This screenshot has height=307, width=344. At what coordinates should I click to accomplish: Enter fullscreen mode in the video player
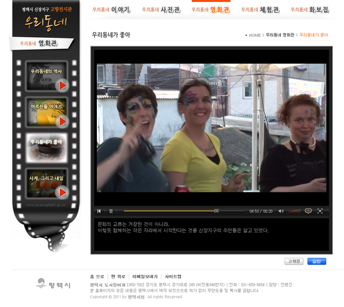click(320, 211)
